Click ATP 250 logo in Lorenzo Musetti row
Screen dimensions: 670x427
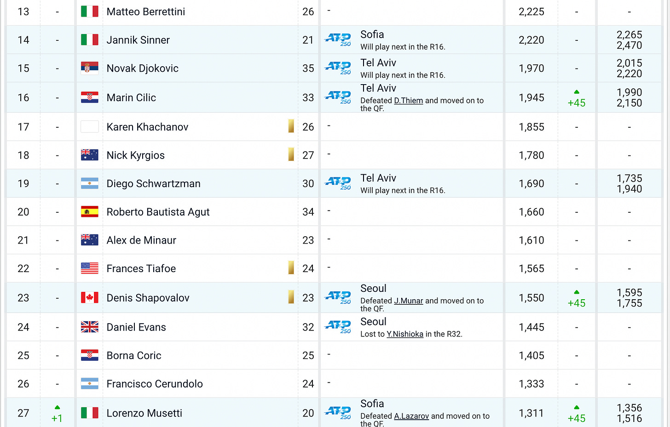[x=338, y=413]
